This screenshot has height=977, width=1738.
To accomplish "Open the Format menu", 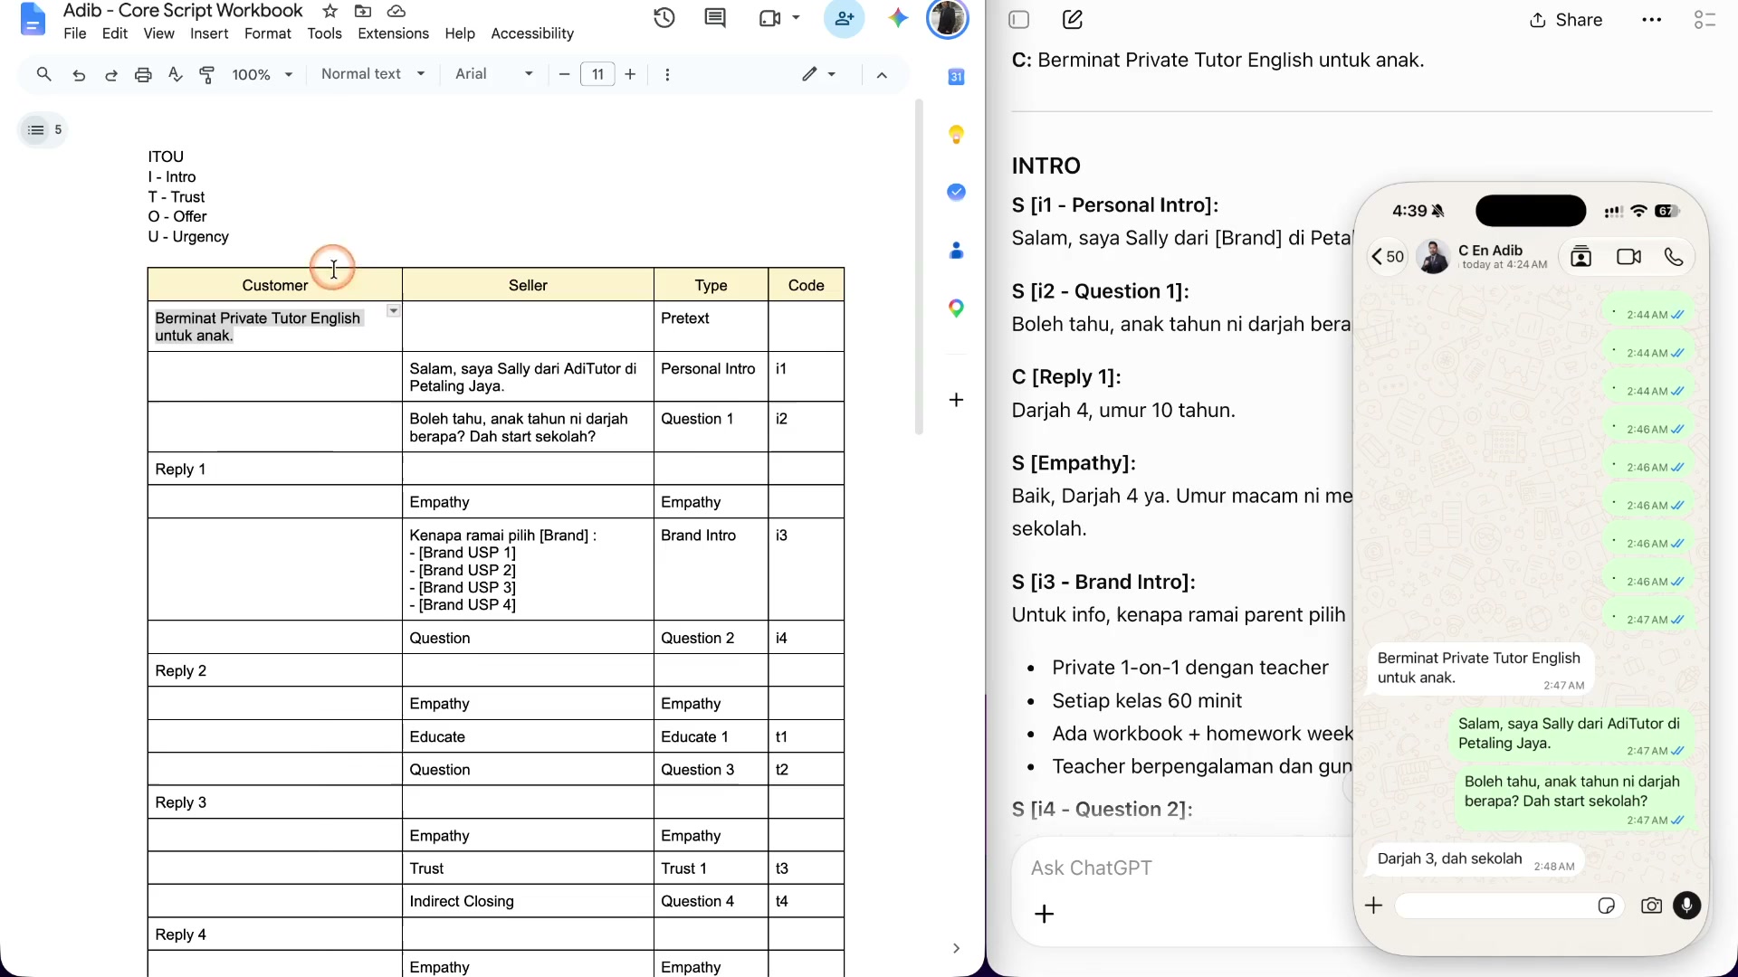I will 267,33.
